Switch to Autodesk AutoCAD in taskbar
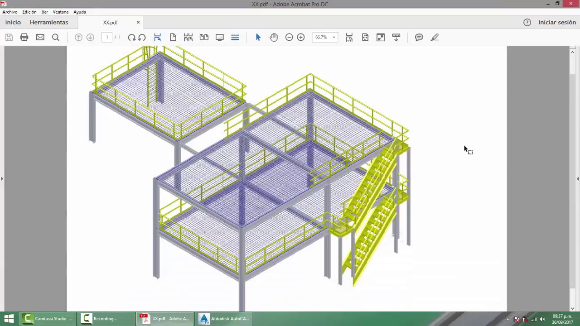The height and width of the screenshot is (326, 580). pyautogui.click(x=224, y=319)
